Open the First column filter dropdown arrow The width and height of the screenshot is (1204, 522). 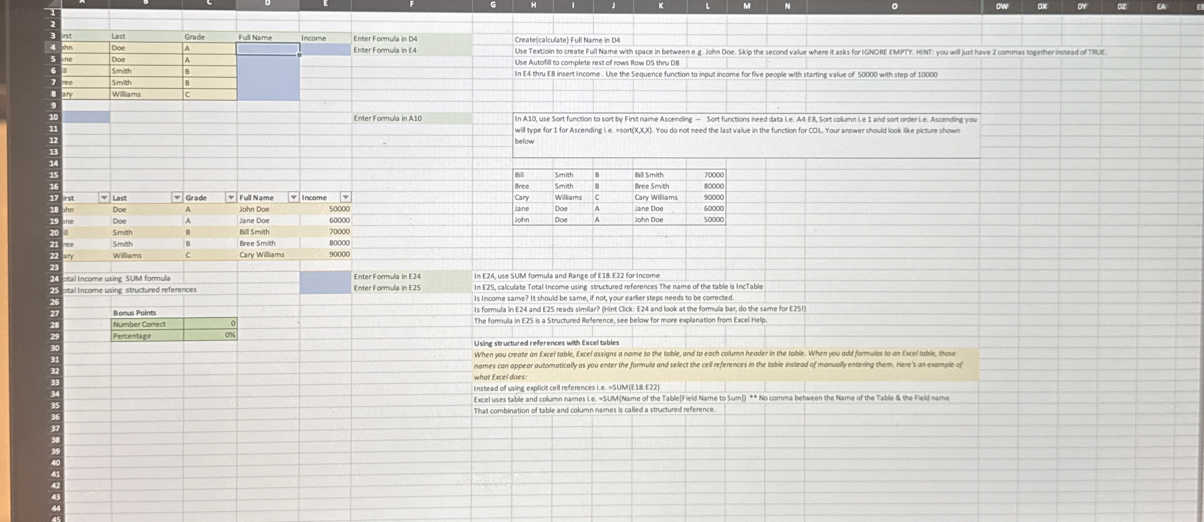[104, 197]
